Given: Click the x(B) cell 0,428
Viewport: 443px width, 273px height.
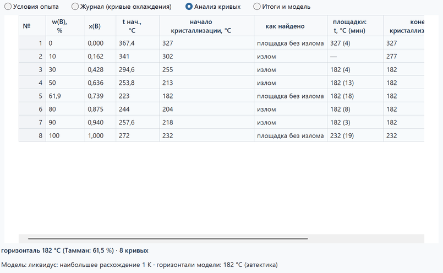Looking at the screenshot, I should pyautogui.click(x=100, y=69).
